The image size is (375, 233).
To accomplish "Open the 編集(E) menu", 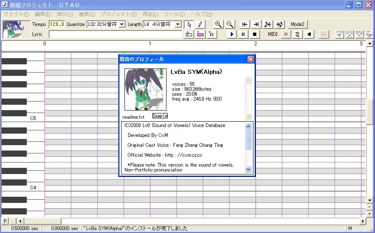I will pyautogui.click(x=43, y=14).
